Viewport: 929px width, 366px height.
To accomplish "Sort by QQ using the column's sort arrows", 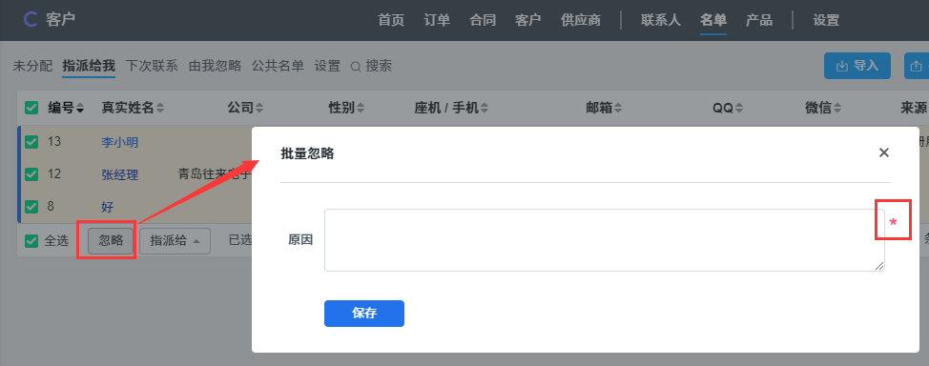I will pyautogui.click(x=739, y=109).
